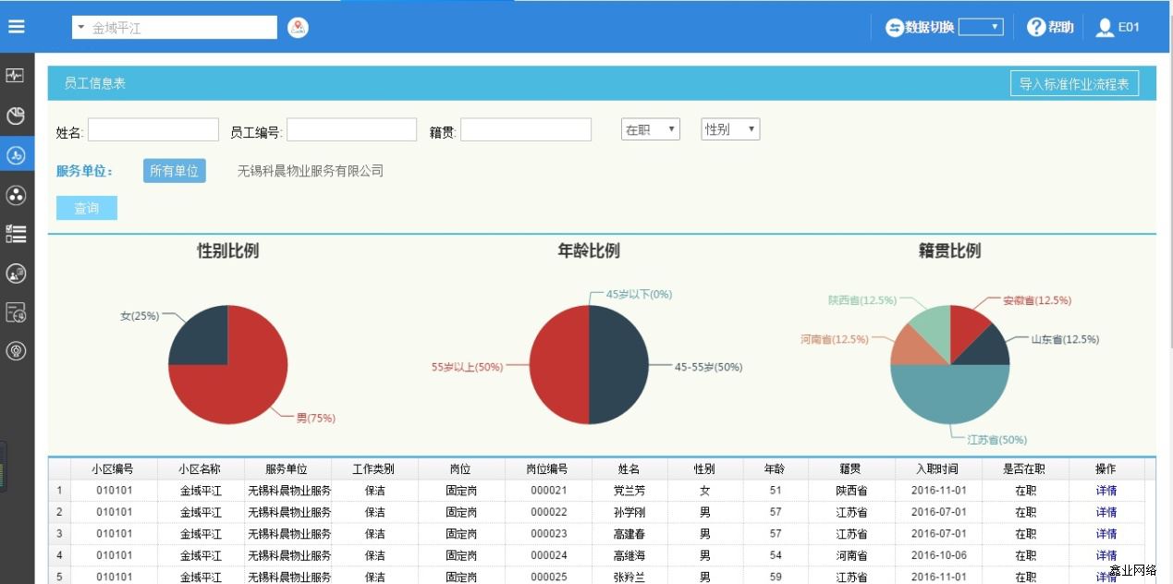Screen dimensions: 1173x584
Task: Select 无锡科晨物业服务有限公司 service unit
Action: click(310, 171)
